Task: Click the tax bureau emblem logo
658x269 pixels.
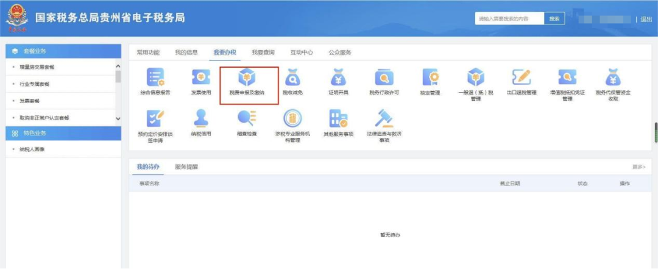Action: coord(17,19)
